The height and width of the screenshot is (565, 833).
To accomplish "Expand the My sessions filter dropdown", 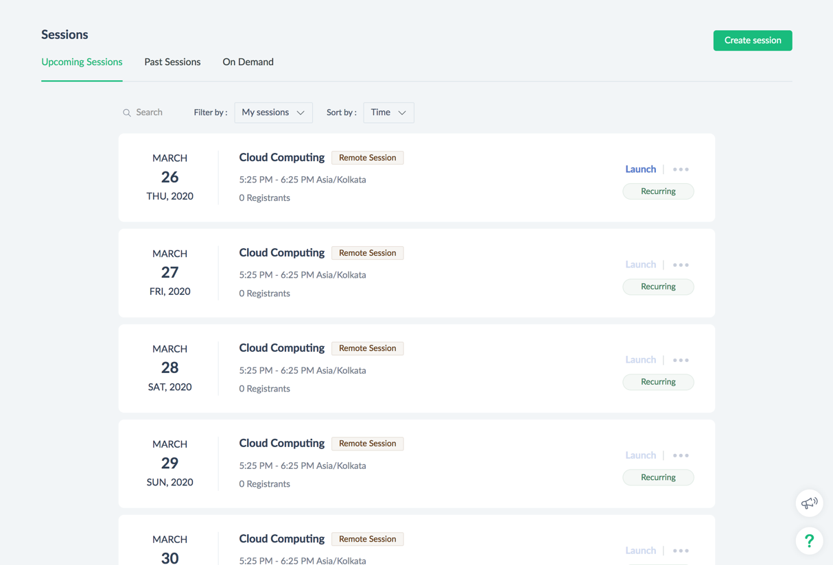I will coord(273,112).
